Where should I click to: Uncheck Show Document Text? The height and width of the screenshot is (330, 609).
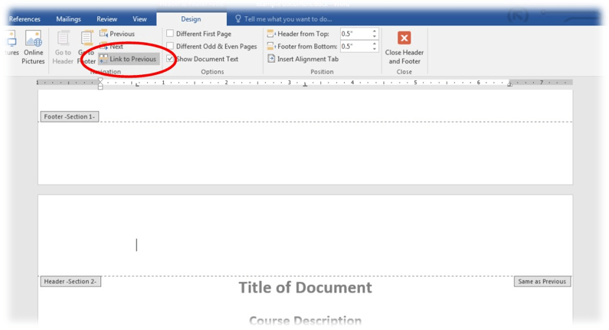pos(170,59)
